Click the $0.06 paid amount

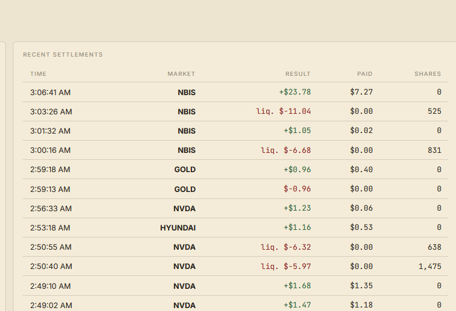pos(361,208)
